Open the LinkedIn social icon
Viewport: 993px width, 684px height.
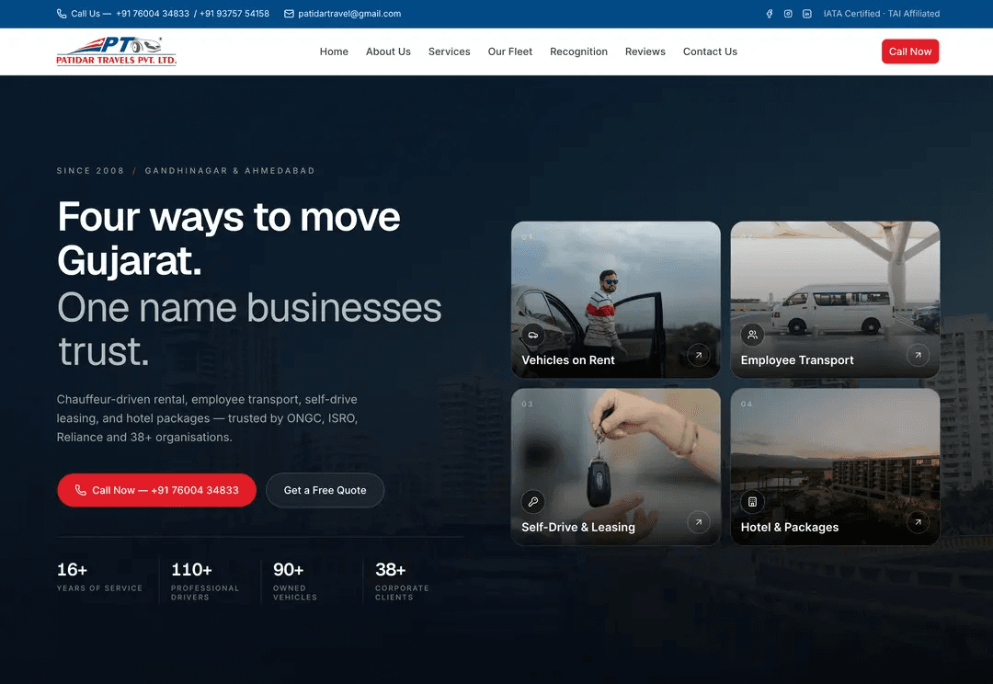(x=807, y=13)
